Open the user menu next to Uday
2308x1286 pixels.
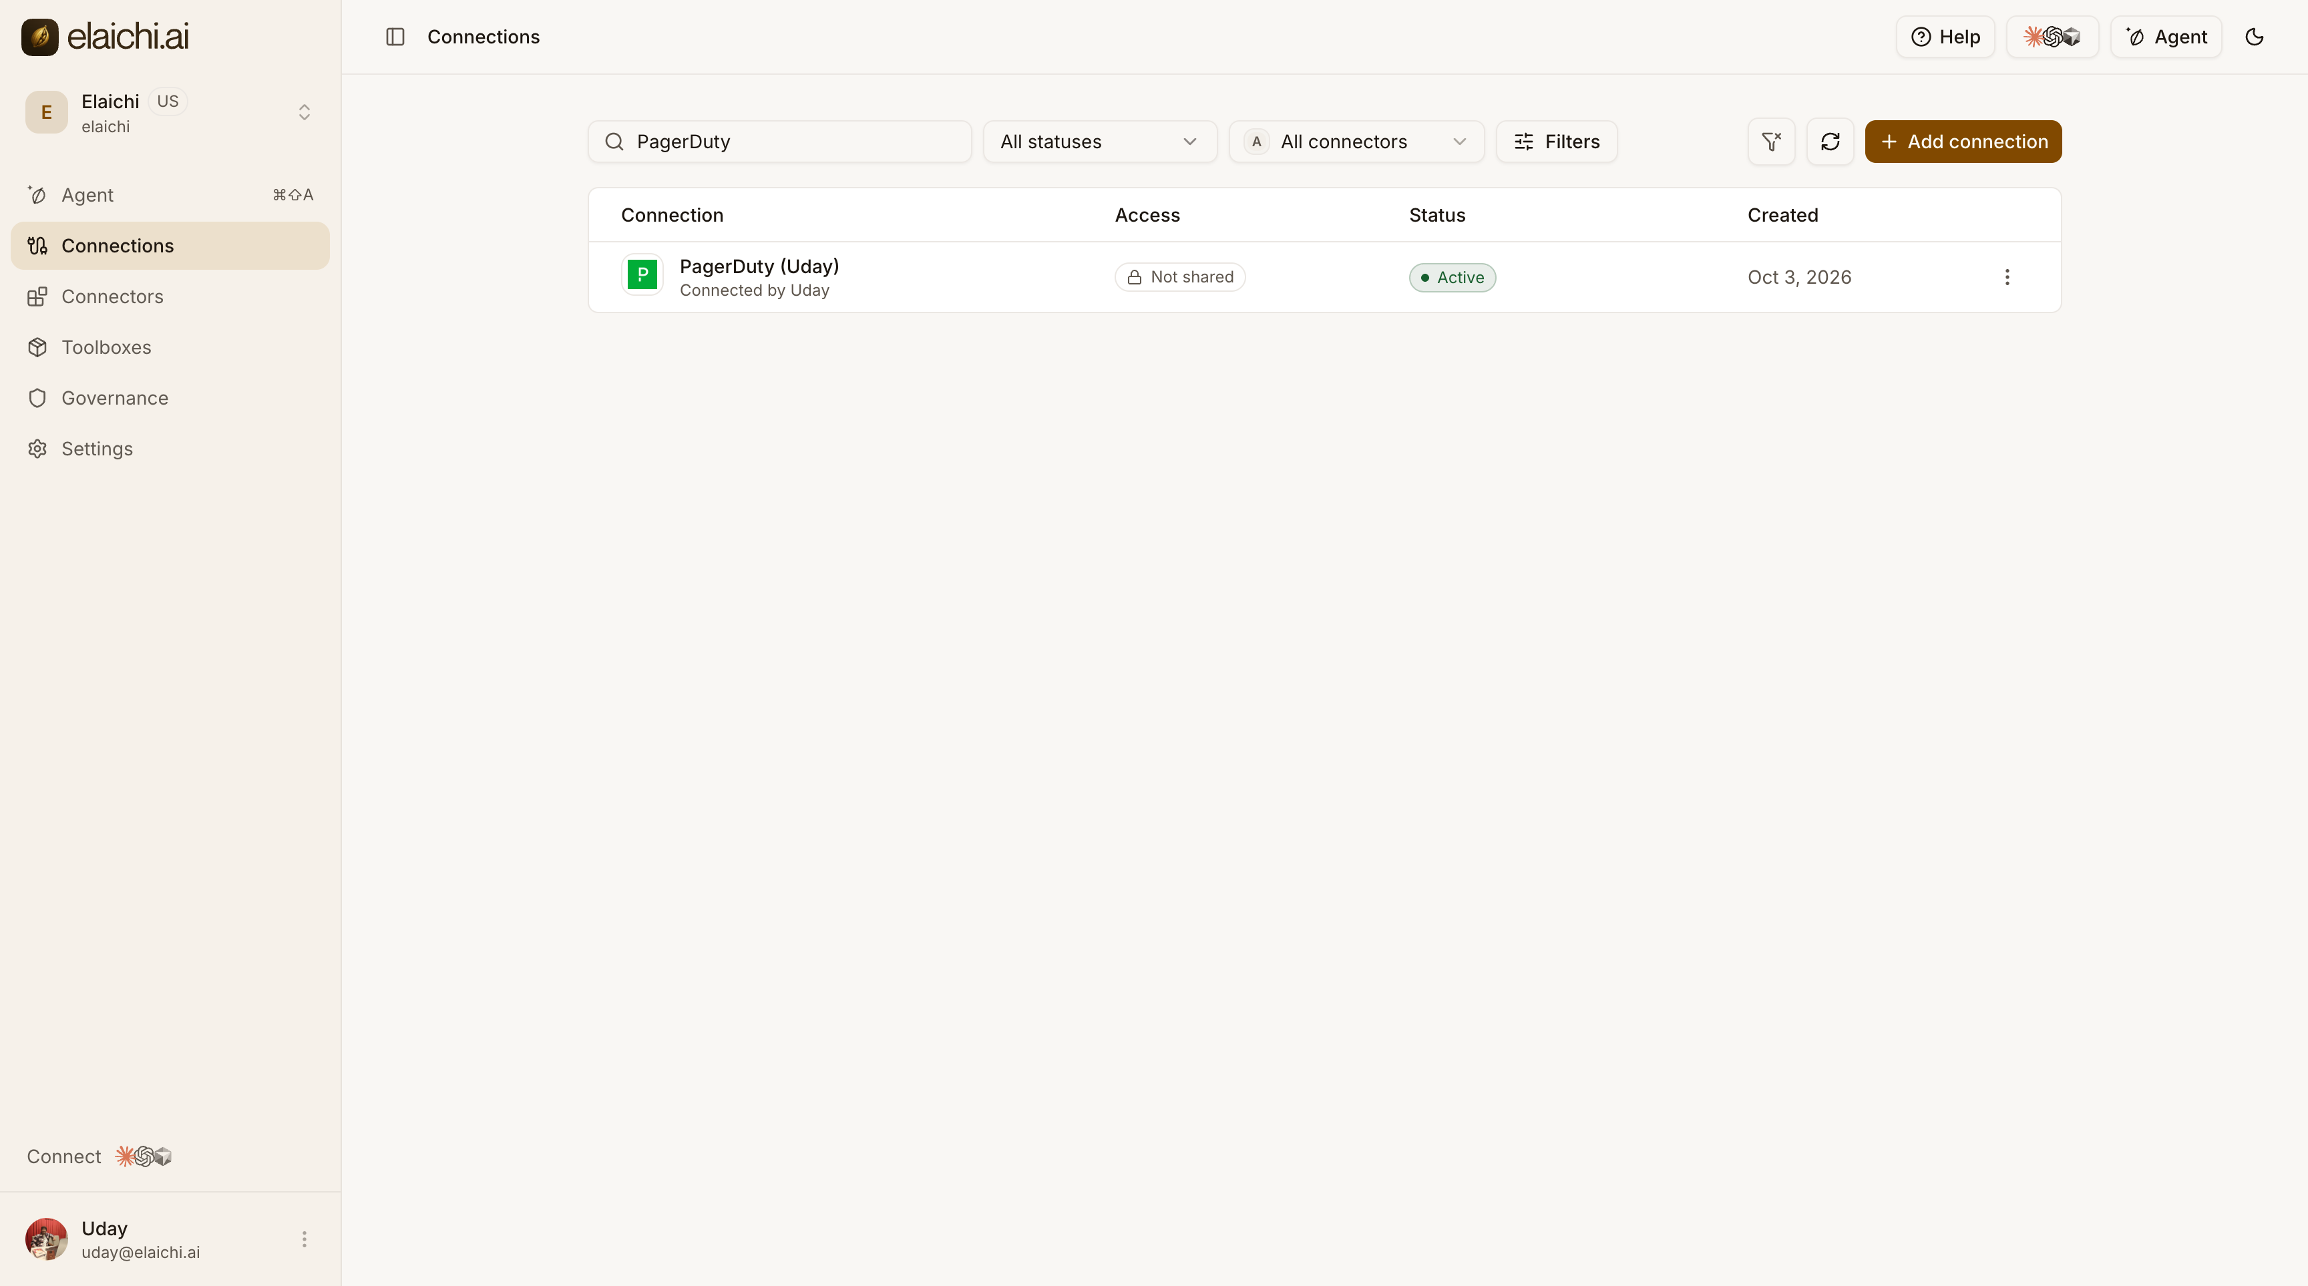(305, 1239)
